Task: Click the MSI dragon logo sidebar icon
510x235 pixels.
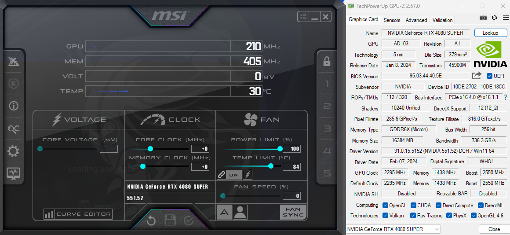Action: tap(13, 61)
